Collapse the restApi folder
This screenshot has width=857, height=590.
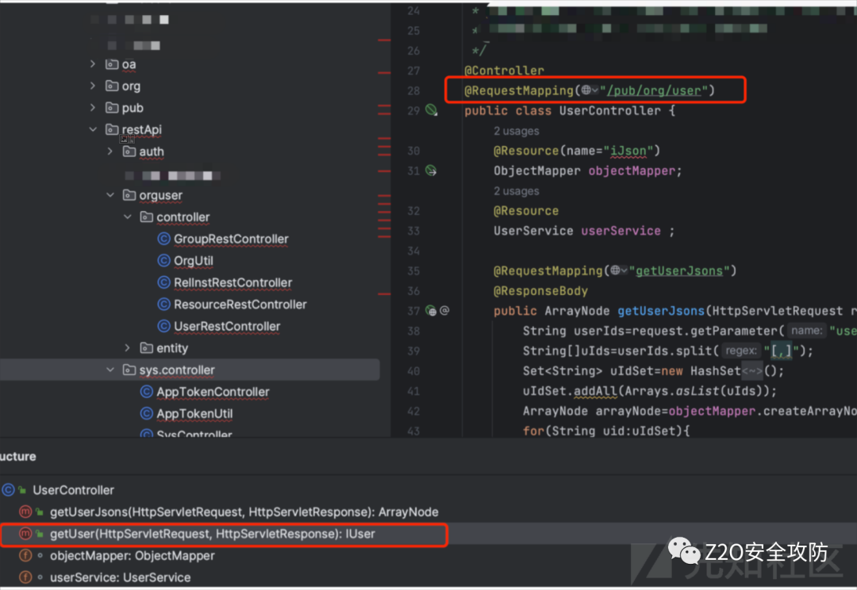[93, 129]
